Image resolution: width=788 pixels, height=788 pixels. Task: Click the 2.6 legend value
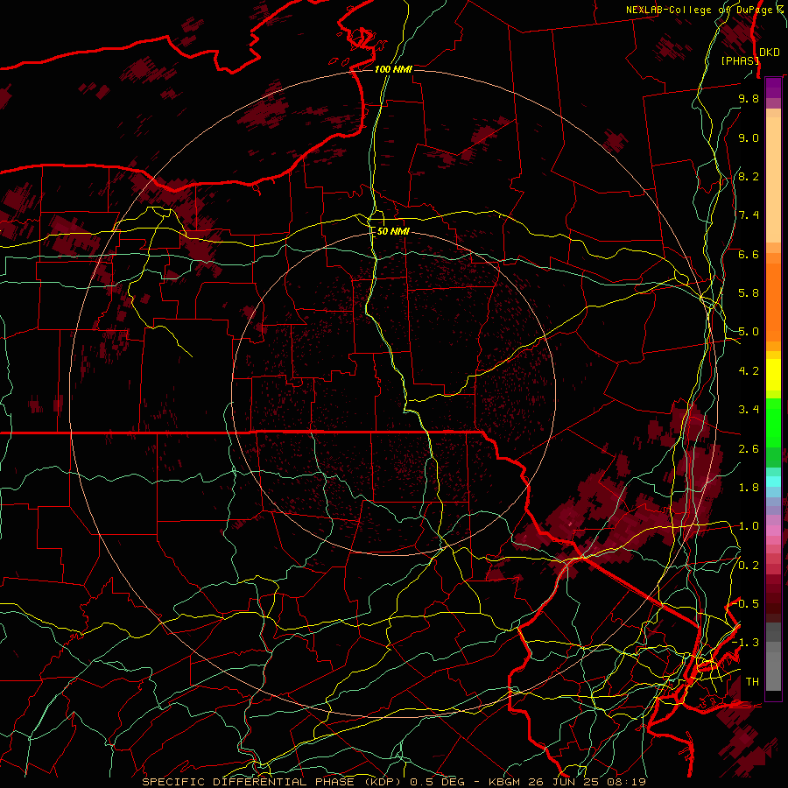pyautogui.click(x=749, y=449)
